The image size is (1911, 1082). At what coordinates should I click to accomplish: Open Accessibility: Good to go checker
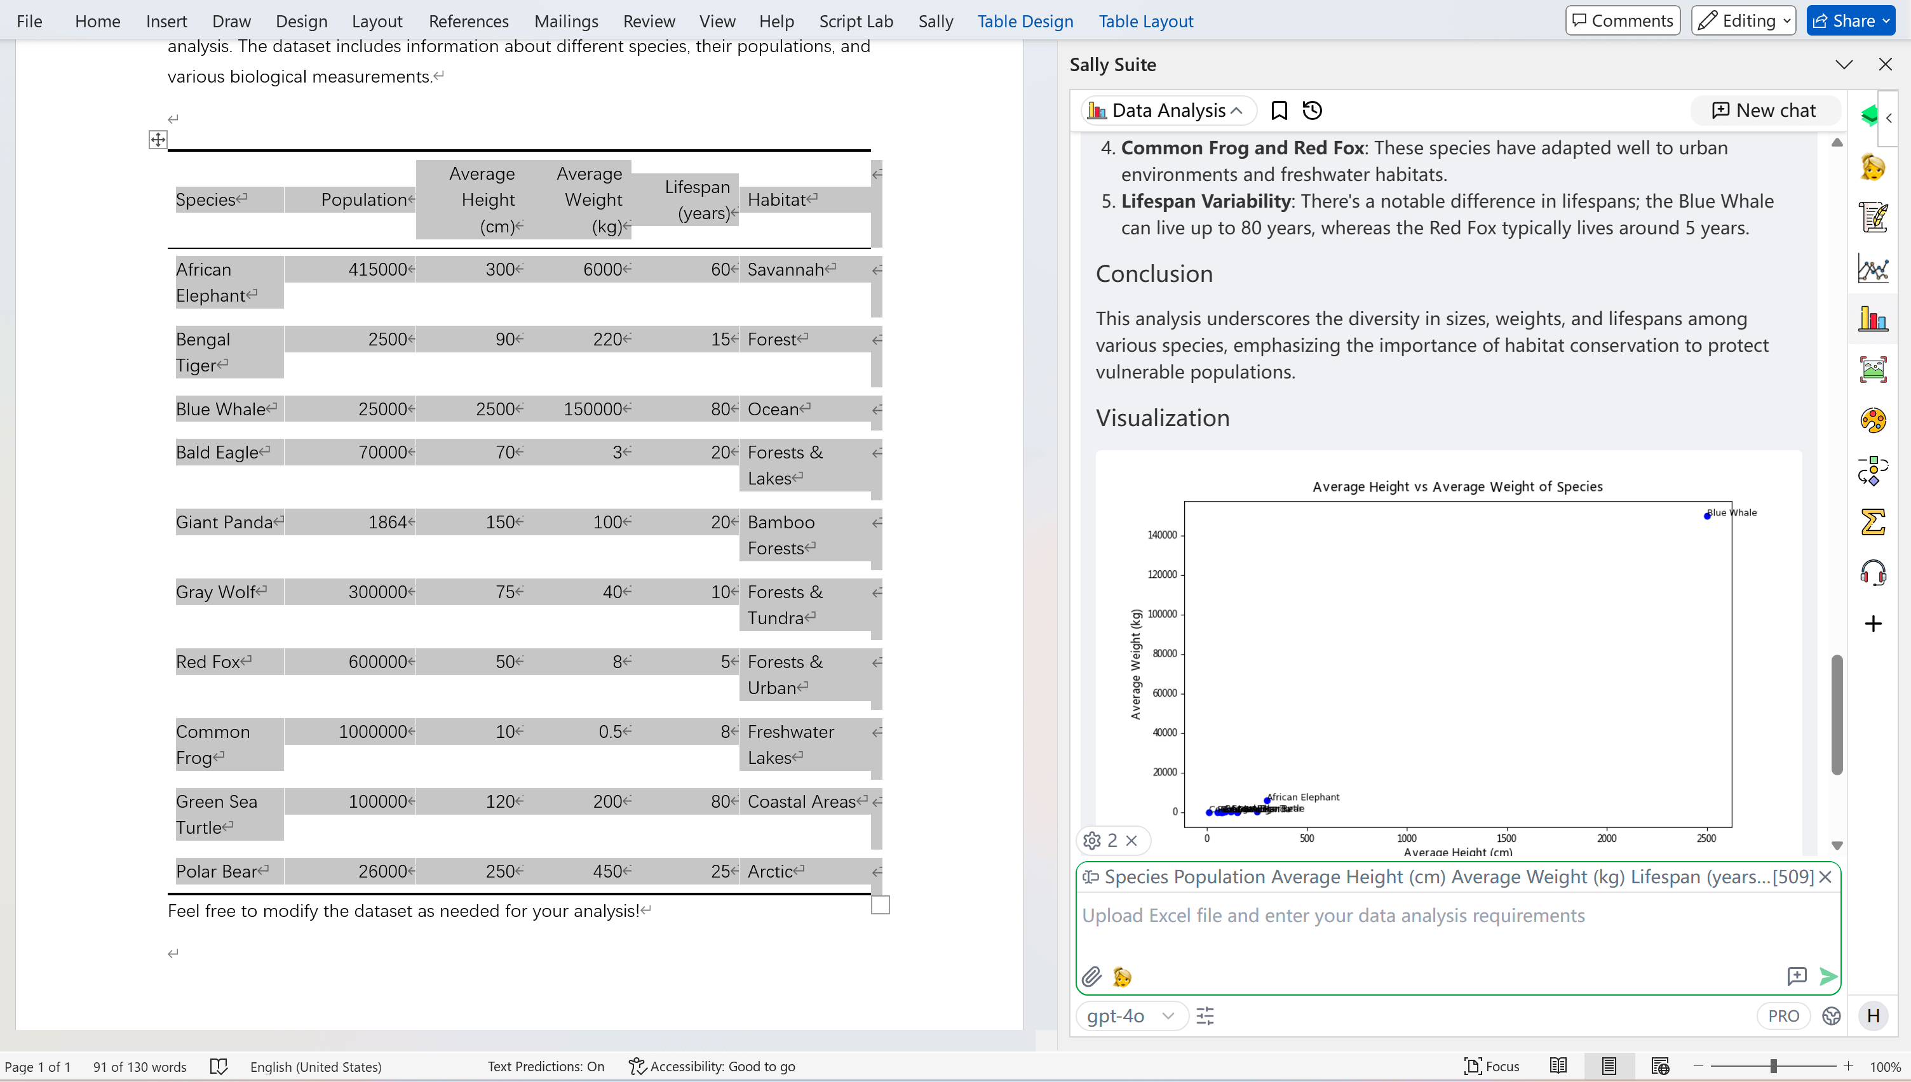point(712,1066)
